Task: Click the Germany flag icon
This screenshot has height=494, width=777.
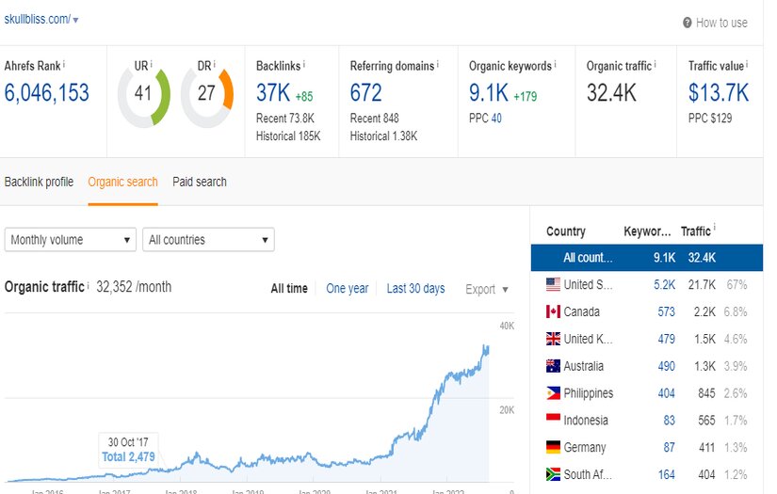Action: pyautogui.click(x=553, y=447)
